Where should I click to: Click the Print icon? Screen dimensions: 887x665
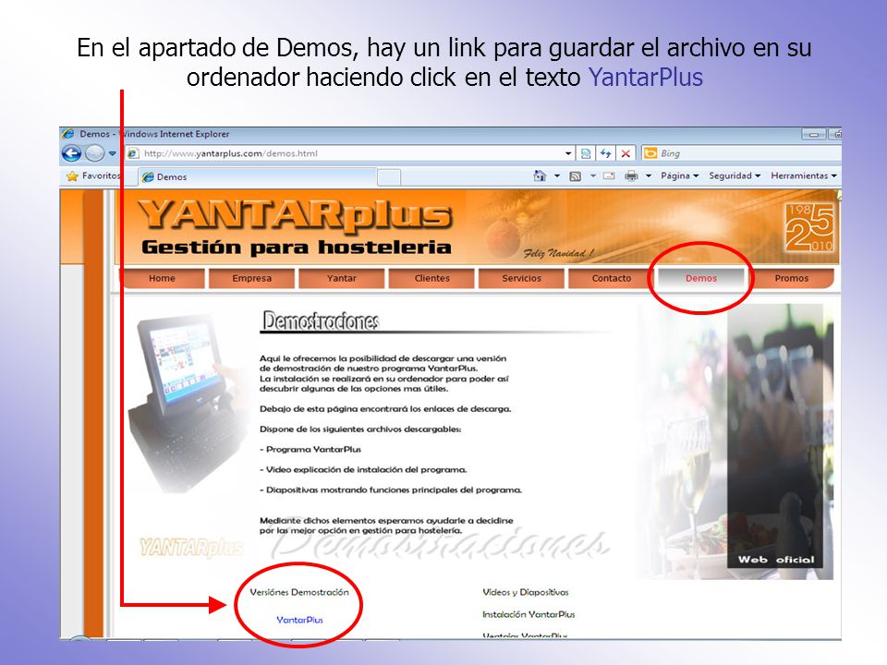pyautogui.click(x=631, y=175)
